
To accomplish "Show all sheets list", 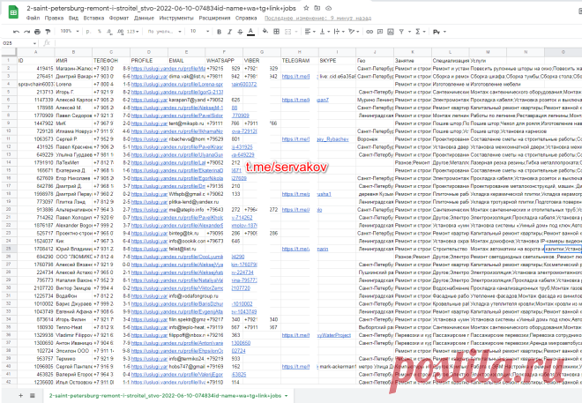I will [33, 396].
